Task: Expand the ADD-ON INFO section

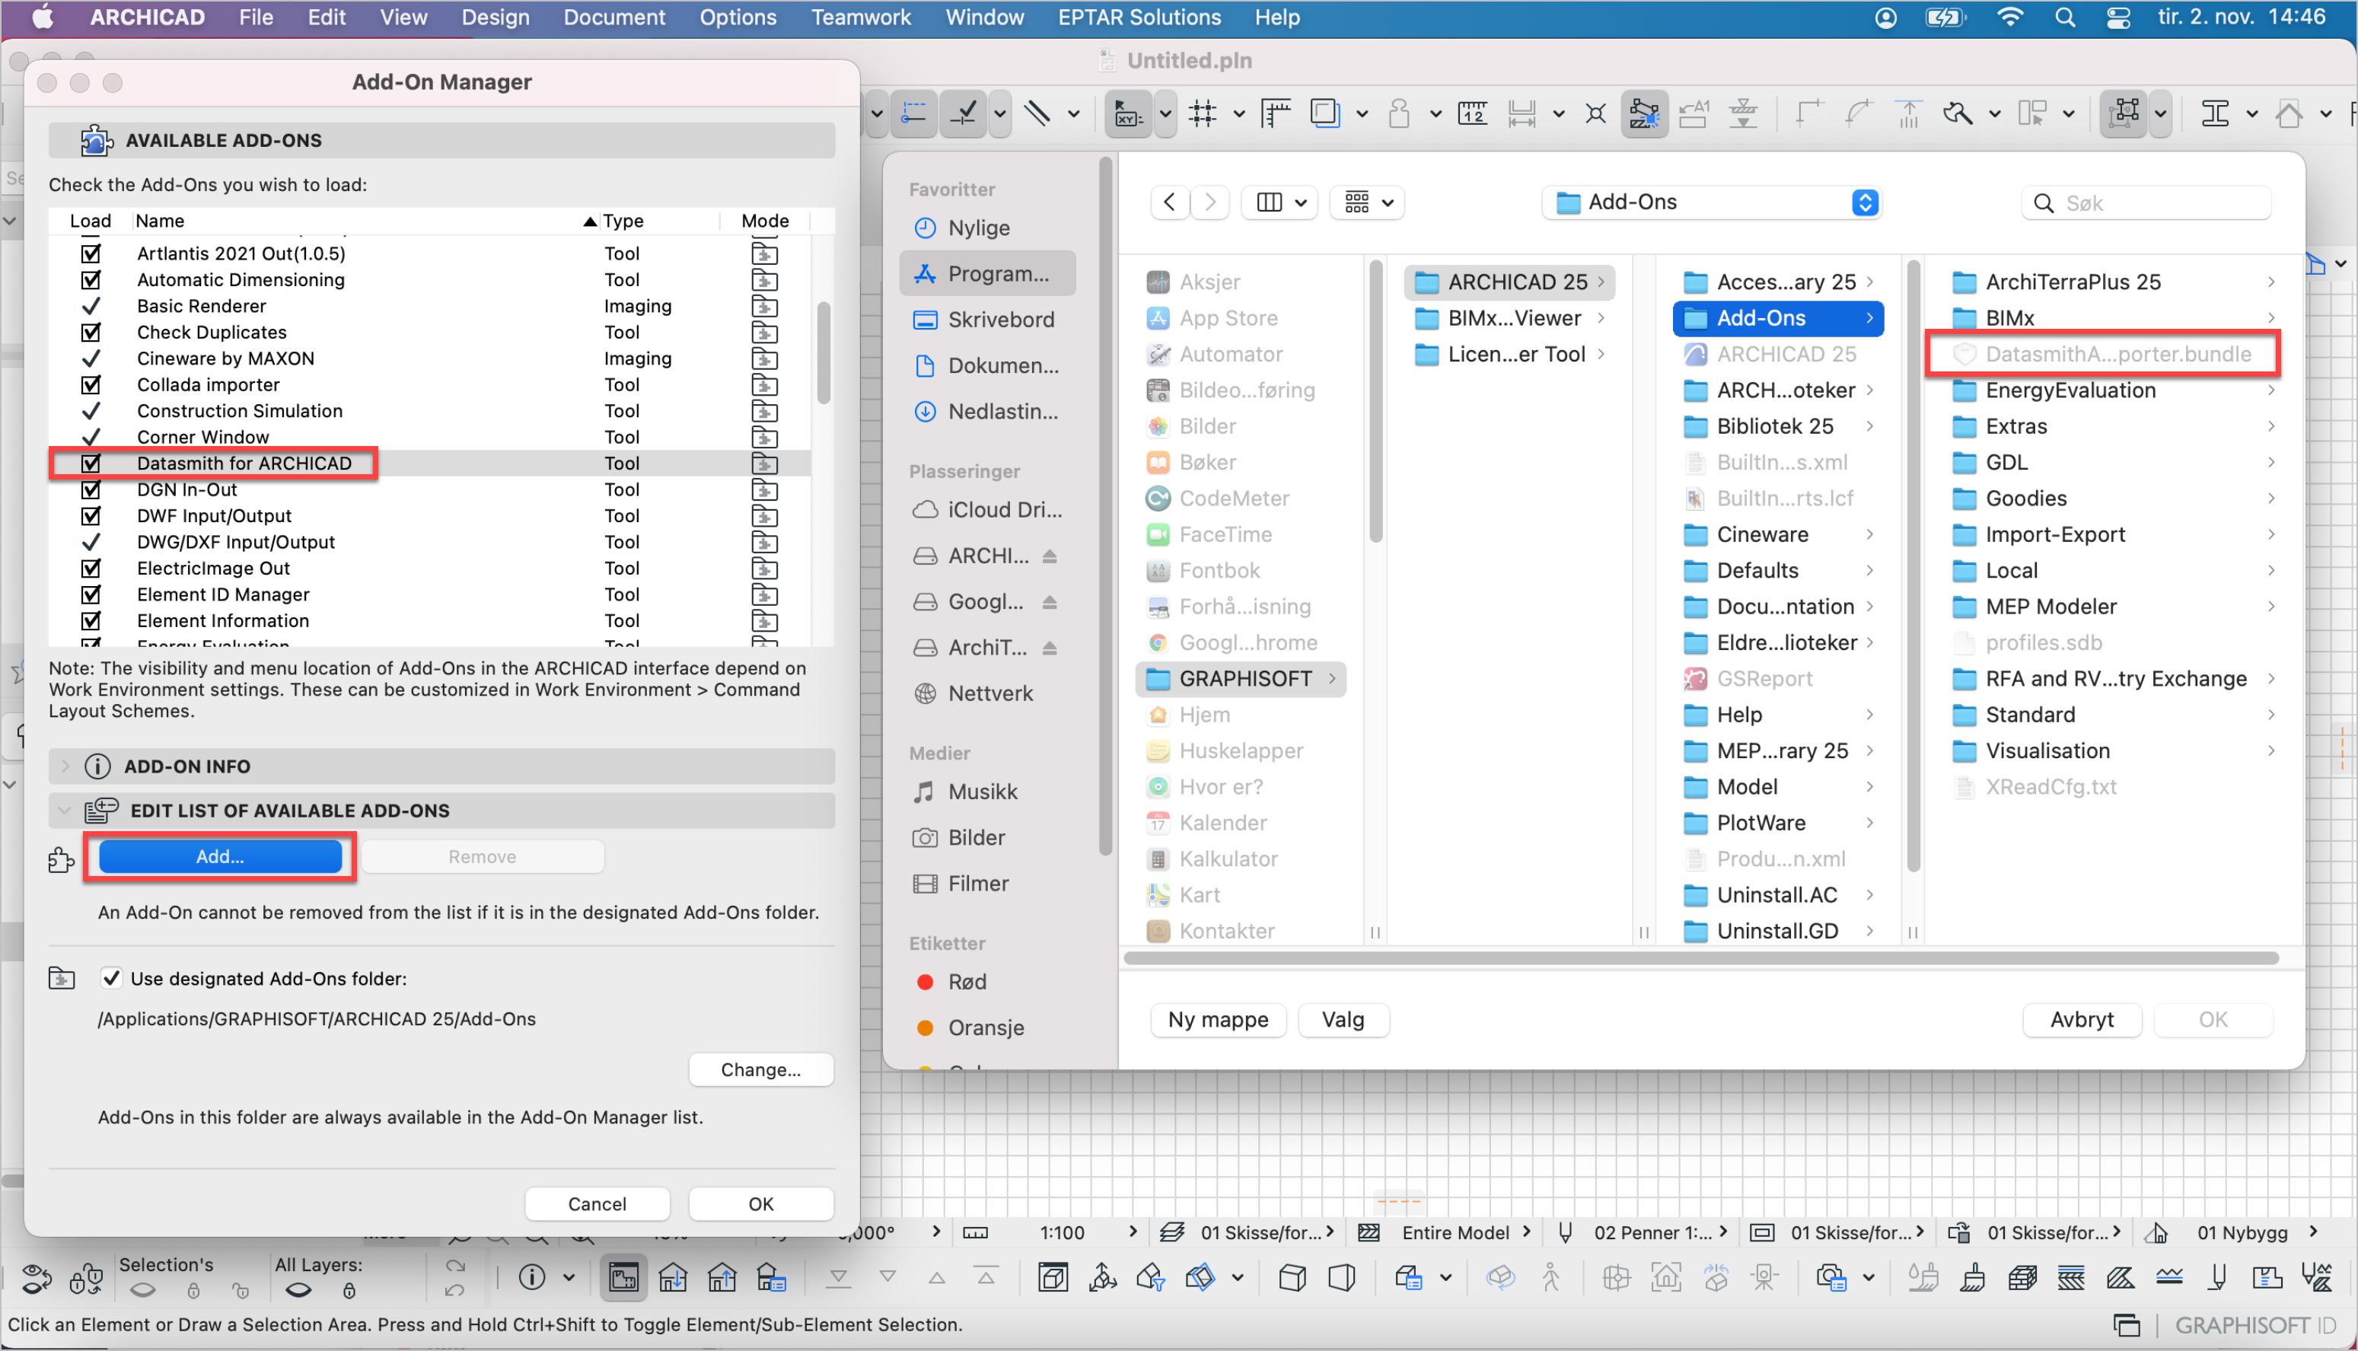Action: [65, 766]
